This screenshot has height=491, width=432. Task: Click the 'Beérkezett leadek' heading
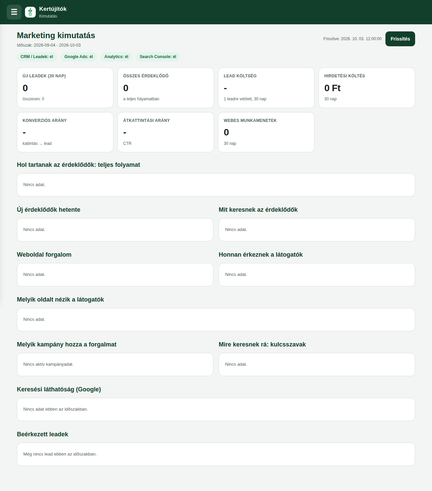[43, 434]
